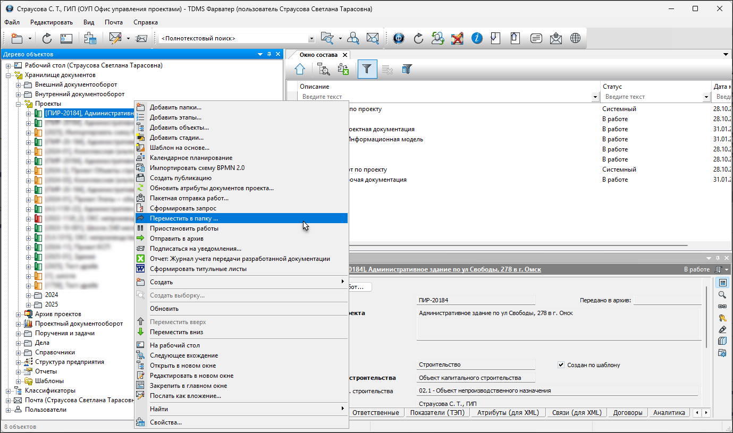Click the magnifier icon in right sidebar
This screenshot has height=433, width=733.
[722, 295]
